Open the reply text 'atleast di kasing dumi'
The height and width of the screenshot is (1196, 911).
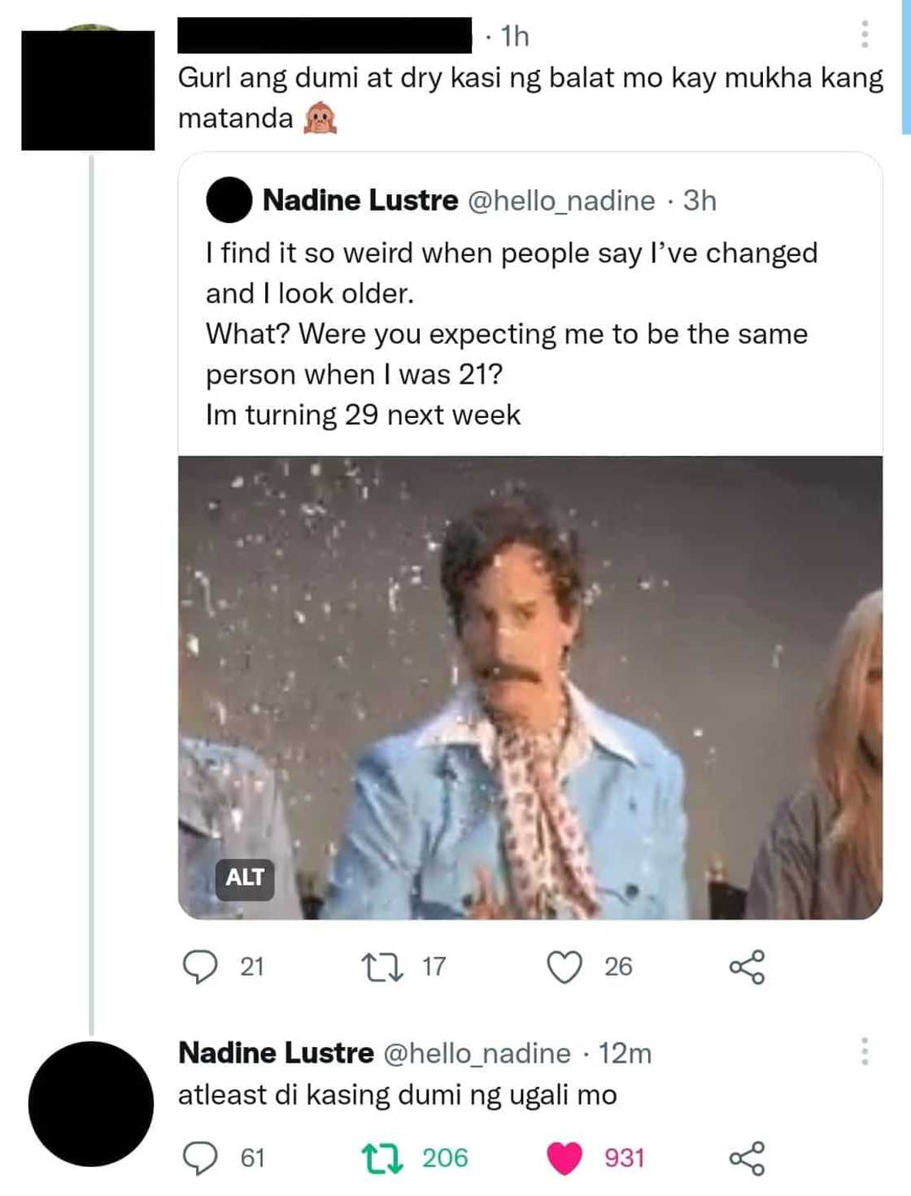[x=397, y=1094]
